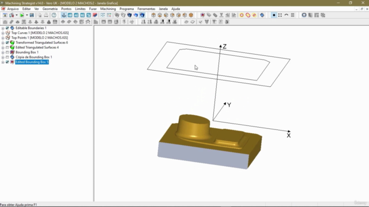Screen dimensions: 369x207
Task: Click the Top Curves 1 item icon
Action: click(7, 33)
